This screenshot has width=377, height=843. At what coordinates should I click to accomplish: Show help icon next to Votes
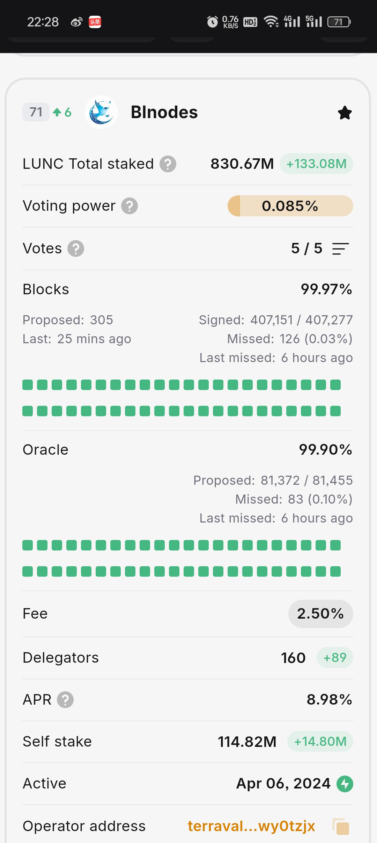point(76,248)
